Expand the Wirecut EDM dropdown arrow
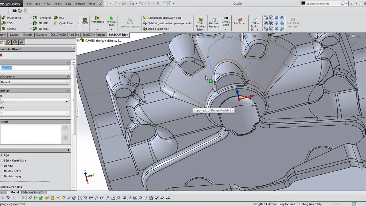This screenshot has width=366, height=206. (112, 29)
